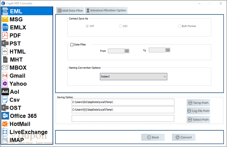The image size is (227, 147).
Task: Click the From date input field
Action: [116, 51]
